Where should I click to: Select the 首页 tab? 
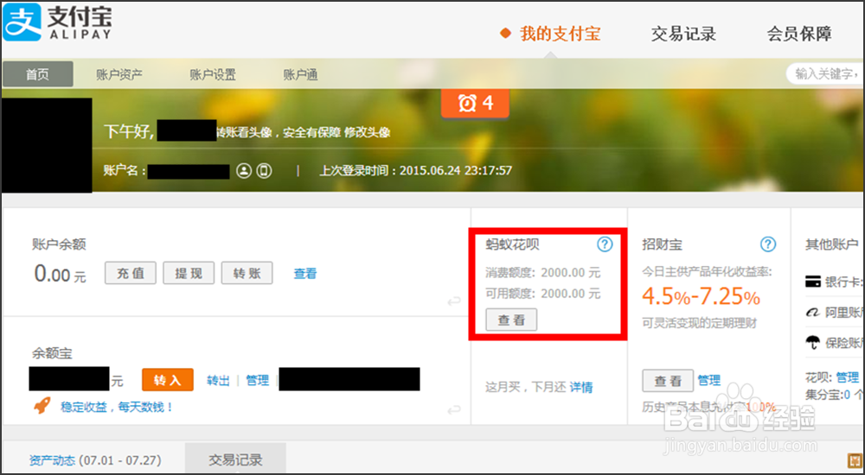(37, 74)
